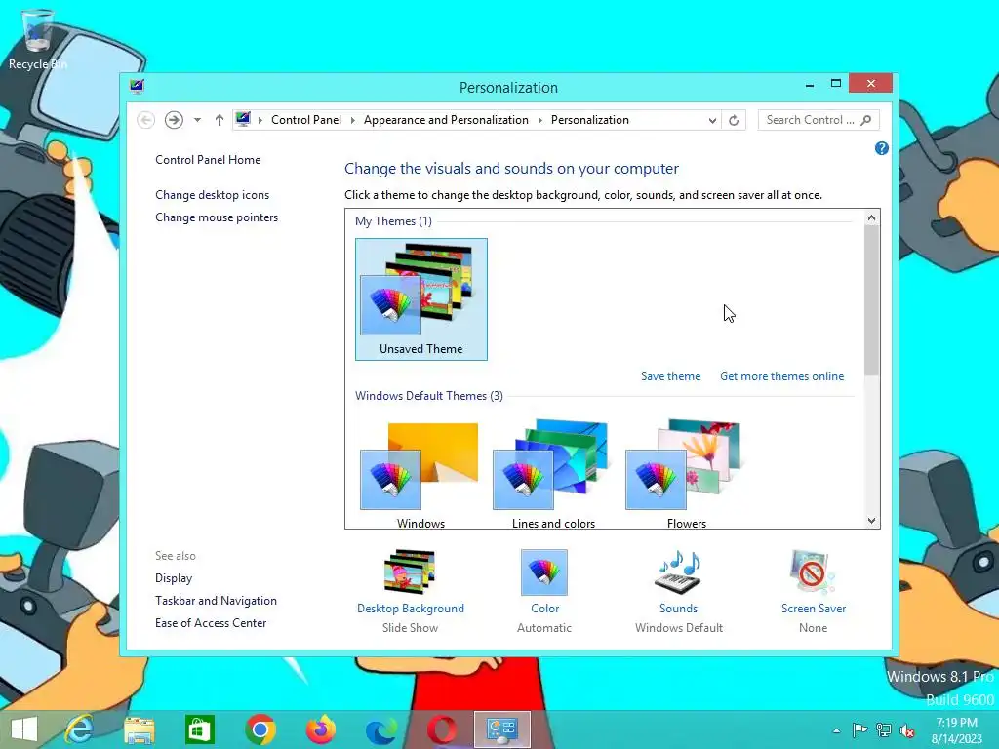Click the Back navigation arrow
The height and width of the screenshot is (749, 999).
146,120
